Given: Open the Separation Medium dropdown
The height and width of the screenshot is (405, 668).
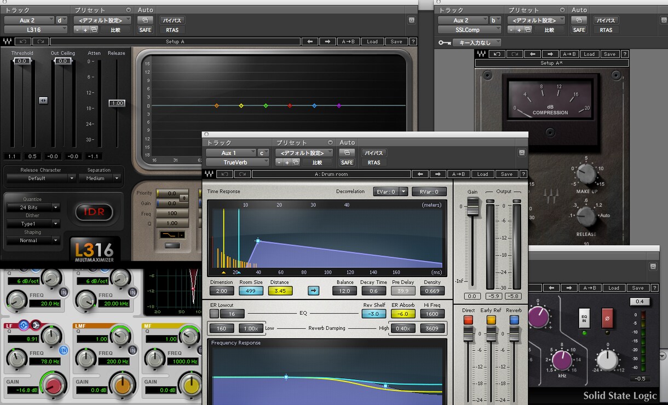Looking at the screenshot, I should pos(99,178).
